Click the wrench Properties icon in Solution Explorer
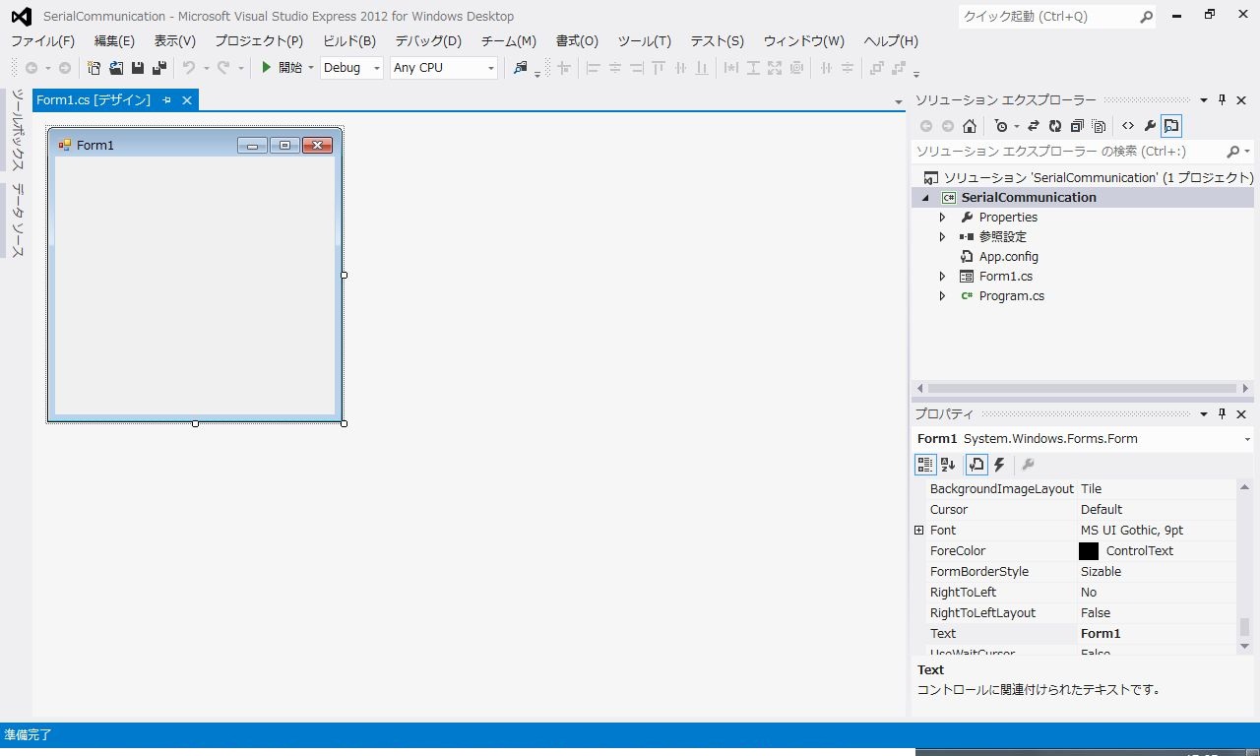The height and width of the screenshot is (756, 1260). click(x=1150, y=126)
